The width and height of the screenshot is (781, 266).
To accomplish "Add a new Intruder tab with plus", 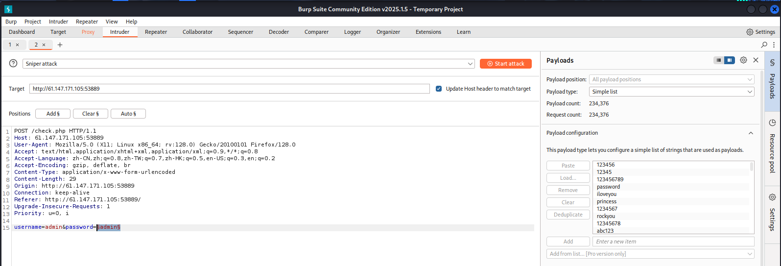I will [60, 45].
